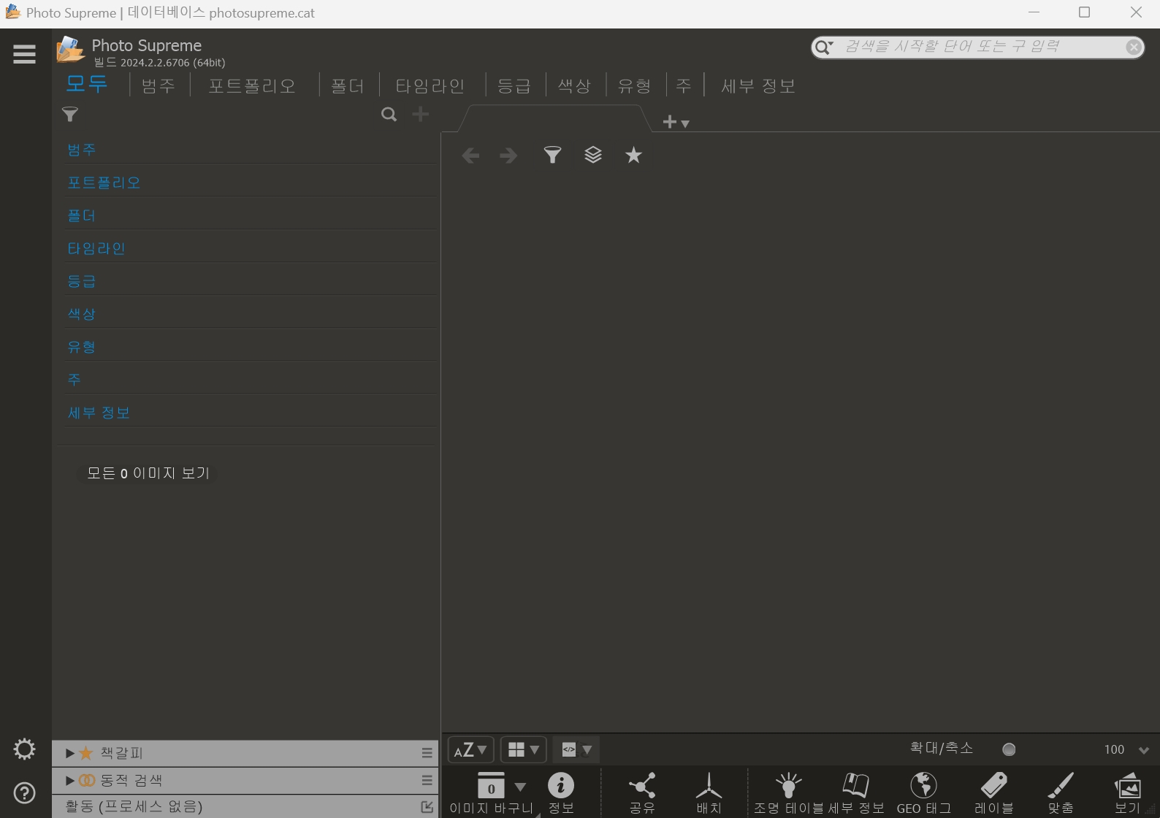Open the 세부 정보 details book icon
The image size is (1160, 818).
point(856,792)
